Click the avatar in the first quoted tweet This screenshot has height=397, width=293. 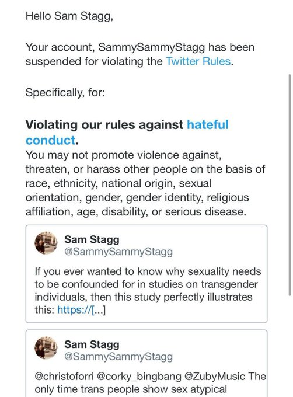46,243
